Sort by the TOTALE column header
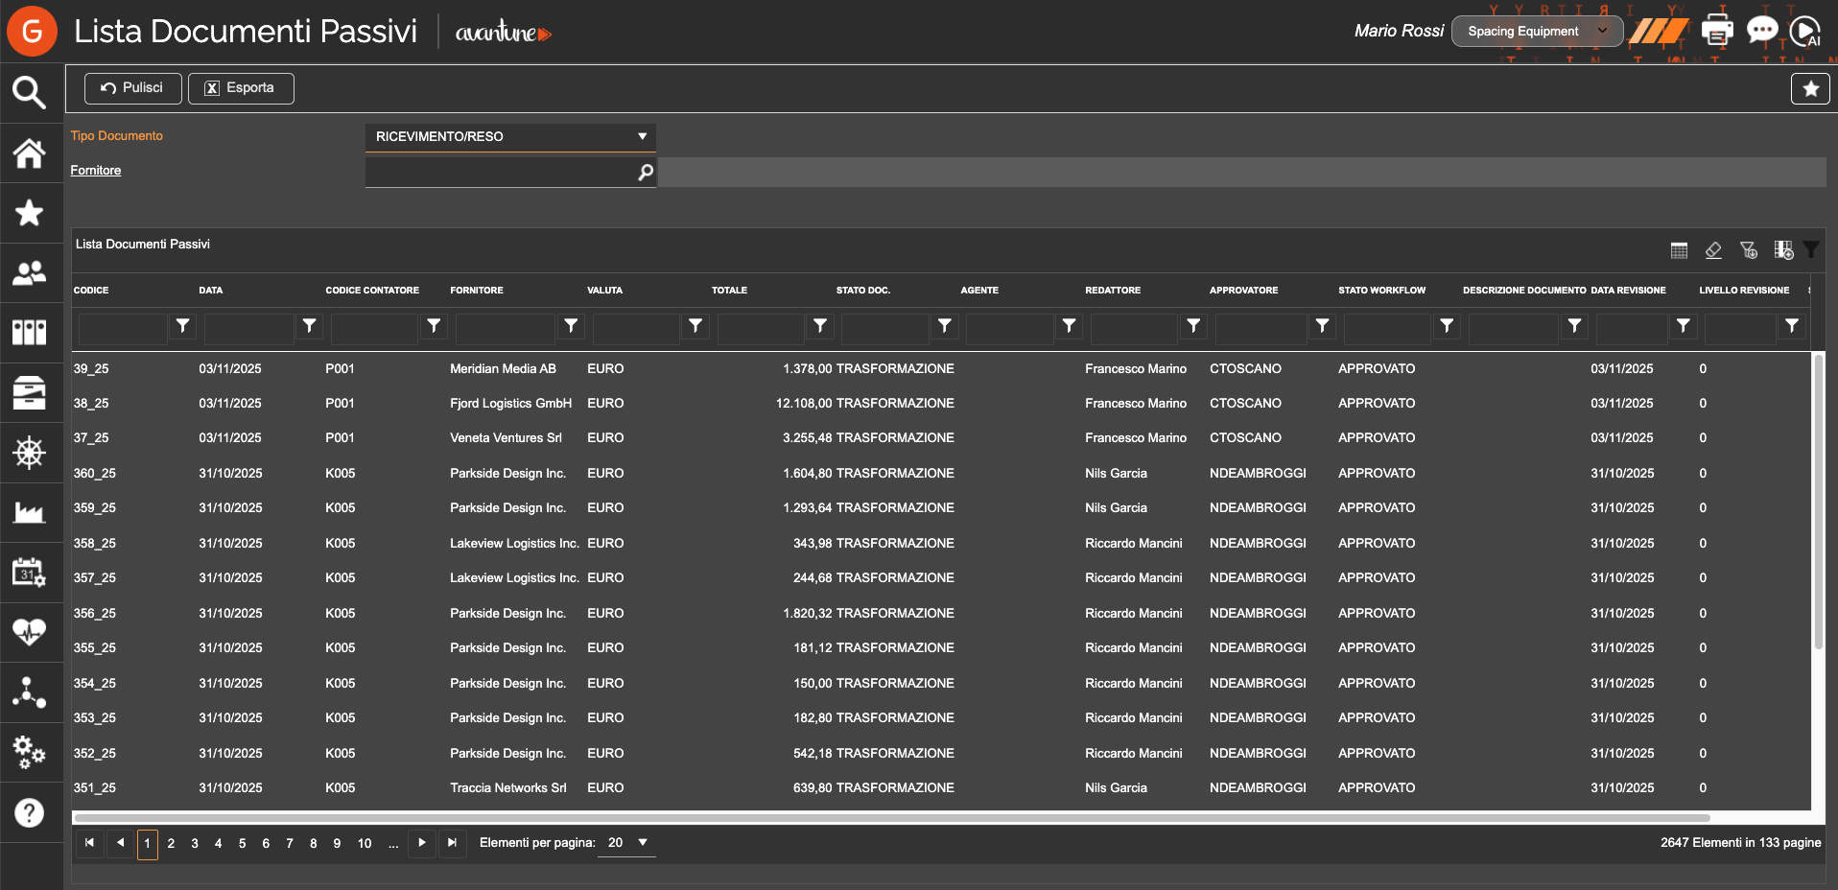The height and width of the screenshot is (890, 1838). [x=729, y=291]
